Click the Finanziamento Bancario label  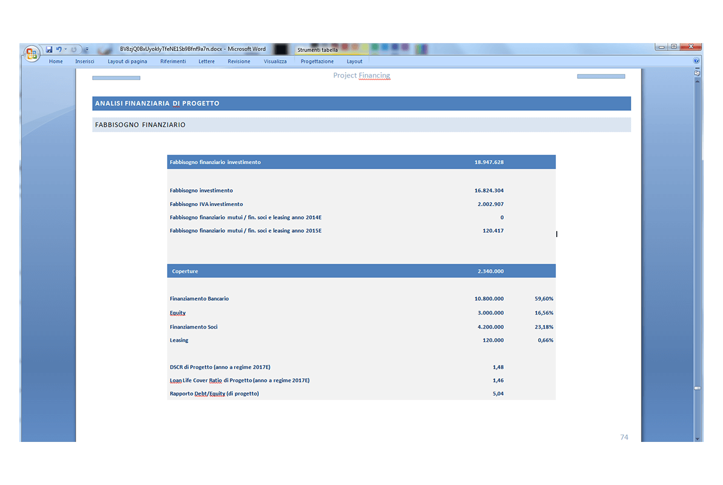[199, 298]
